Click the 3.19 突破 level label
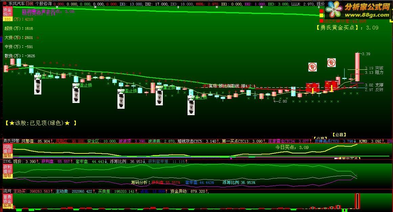Screen dimensions: 393x212 [374, 68]
